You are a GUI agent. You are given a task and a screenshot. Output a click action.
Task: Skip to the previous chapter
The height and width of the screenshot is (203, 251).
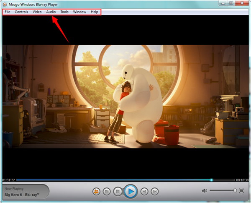tap(144, 191)
